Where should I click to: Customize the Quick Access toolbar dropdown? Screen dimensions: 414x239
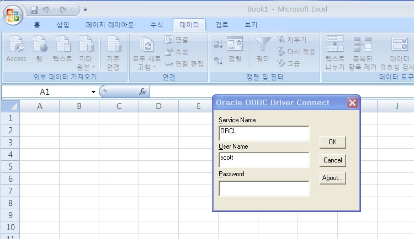pyautogui.click(x=85, y=9)
